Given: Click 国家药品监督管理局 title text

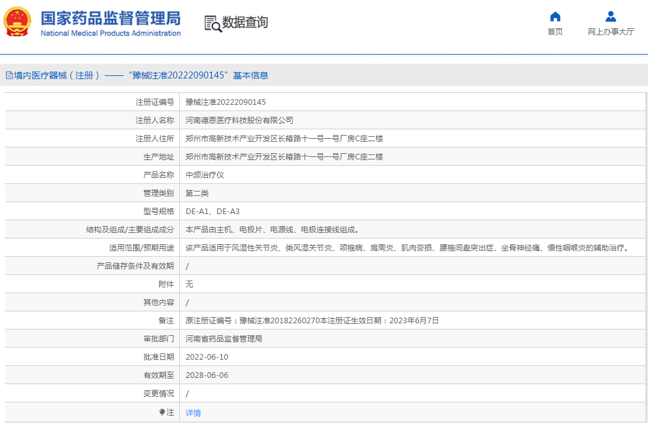Looking at the screenshot, I should click(111, 19).
